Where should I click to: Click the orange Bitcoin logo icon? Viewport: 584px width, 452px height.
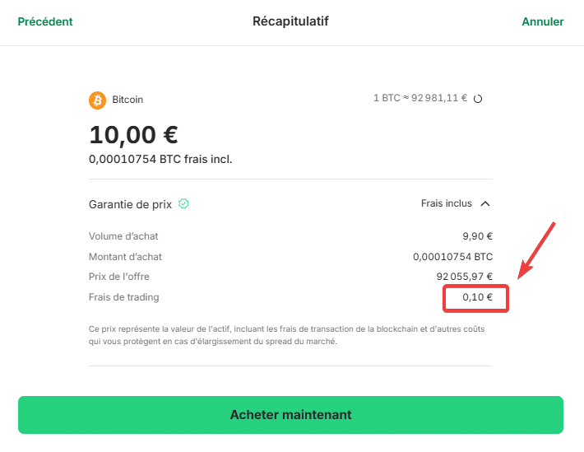tap(97, 100)
